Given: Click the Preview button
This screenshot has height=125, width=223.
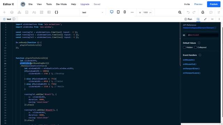Looking at the screenshot, I should tap(198, 4).
